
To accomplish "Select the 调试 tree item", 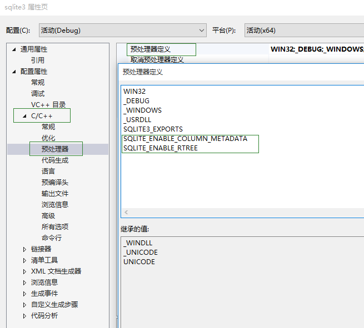I will tap(38, 94).
